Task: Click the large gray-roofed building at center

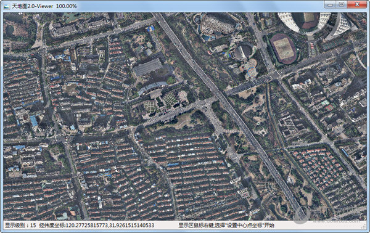Action: click(148, 67)
